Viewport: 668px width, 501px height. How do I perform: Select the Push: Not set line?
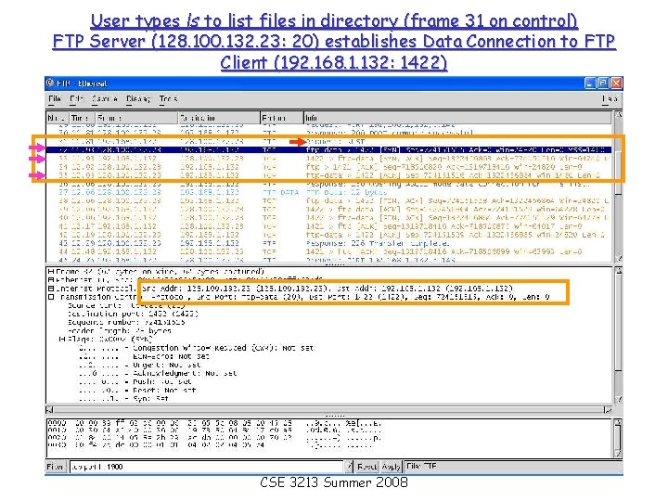[135, 382]
